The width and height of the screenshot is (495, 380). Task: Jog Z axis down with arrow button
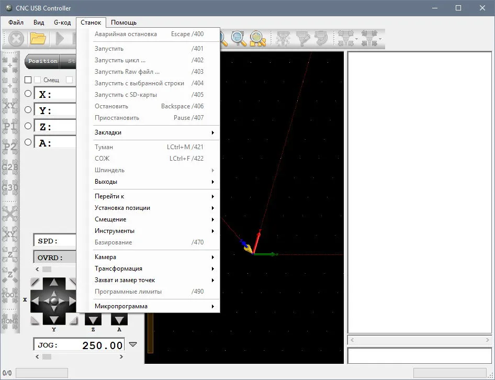coord(93,320)
